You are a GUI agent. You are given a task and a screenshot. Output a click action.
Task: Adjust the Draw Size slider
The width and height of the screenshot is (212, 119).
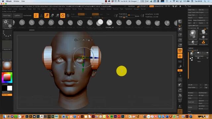pos(129,17)
